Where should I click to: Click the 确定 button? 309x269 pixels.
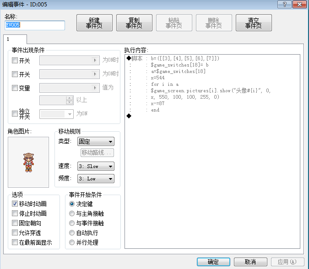click(213, 262)
